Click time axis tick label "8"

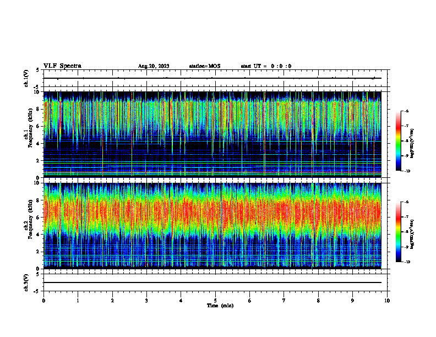coord(318,301)
